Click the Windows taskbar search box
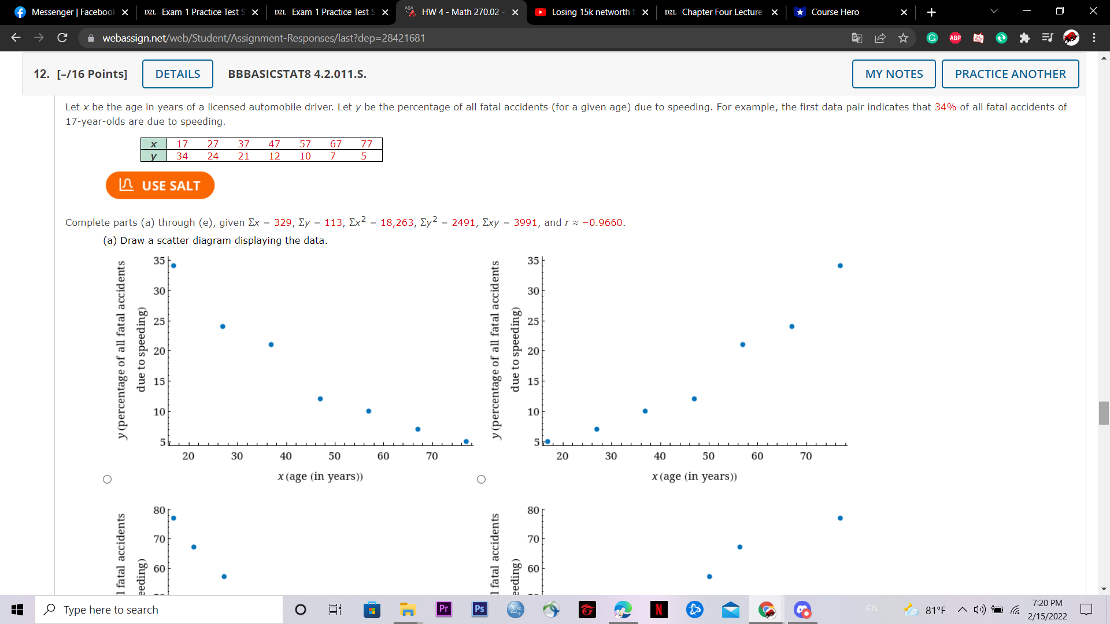The height and width of the screenshot is (624, 1110). pyautogui.click(x=159, y=610)
